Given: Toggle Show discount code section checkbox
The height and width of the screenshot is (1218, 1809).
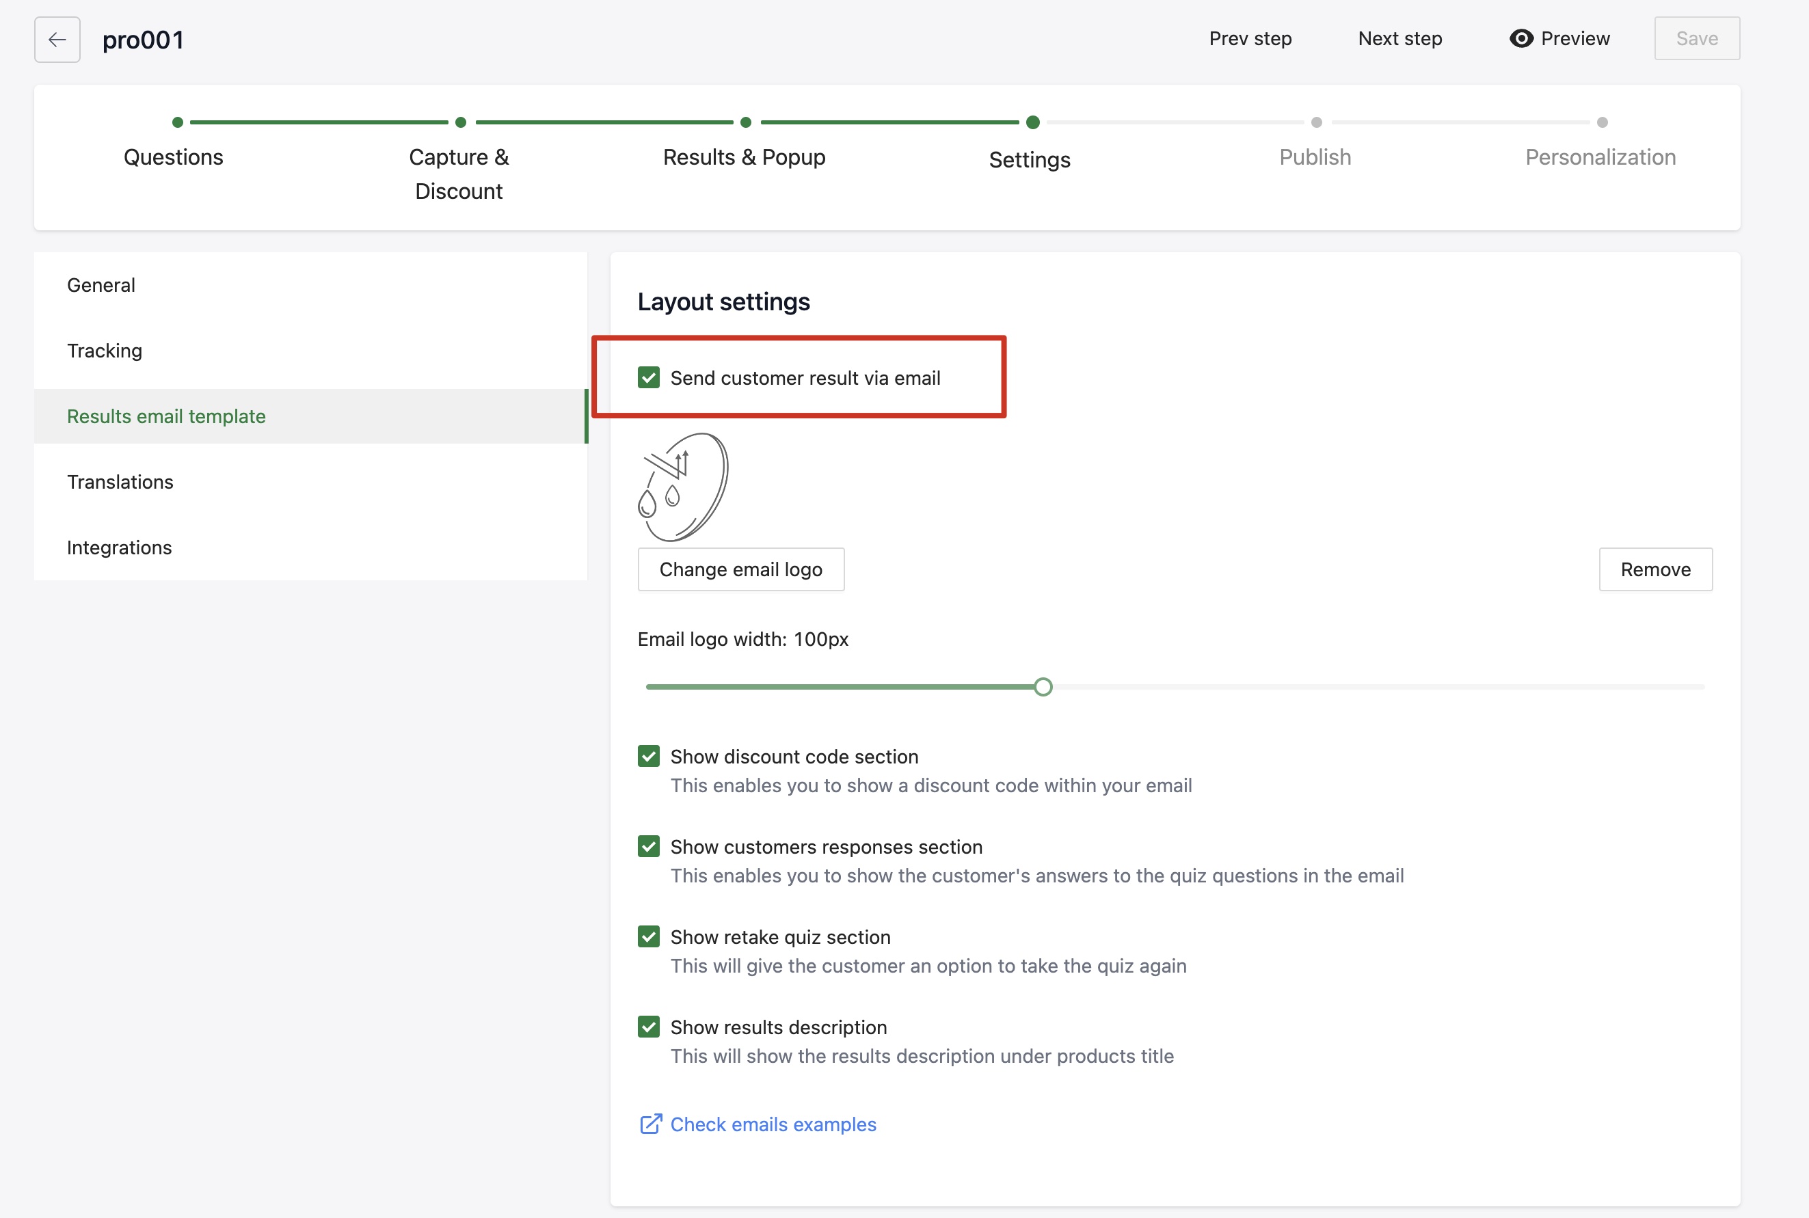Looking at the screenshot, I should (x=649, y=756).
